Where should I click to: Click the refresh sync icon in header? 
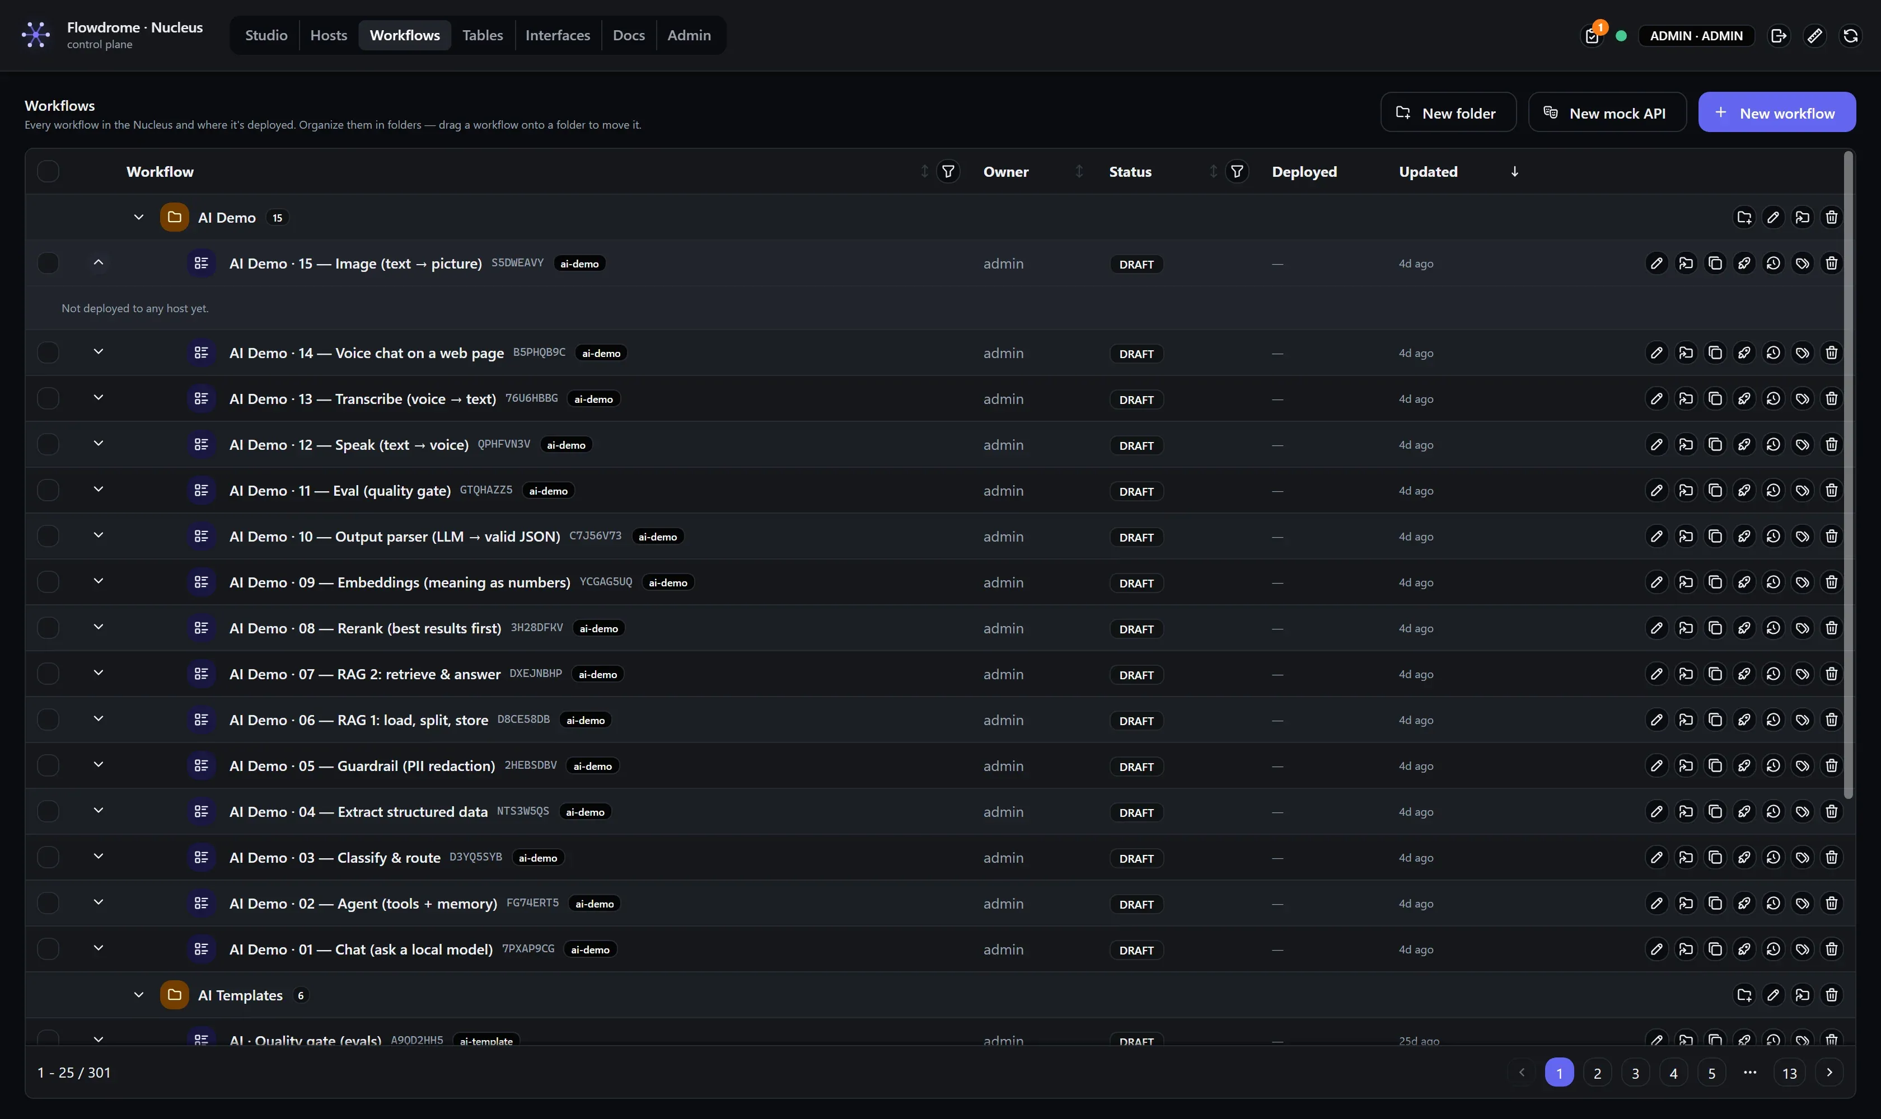1851,35
